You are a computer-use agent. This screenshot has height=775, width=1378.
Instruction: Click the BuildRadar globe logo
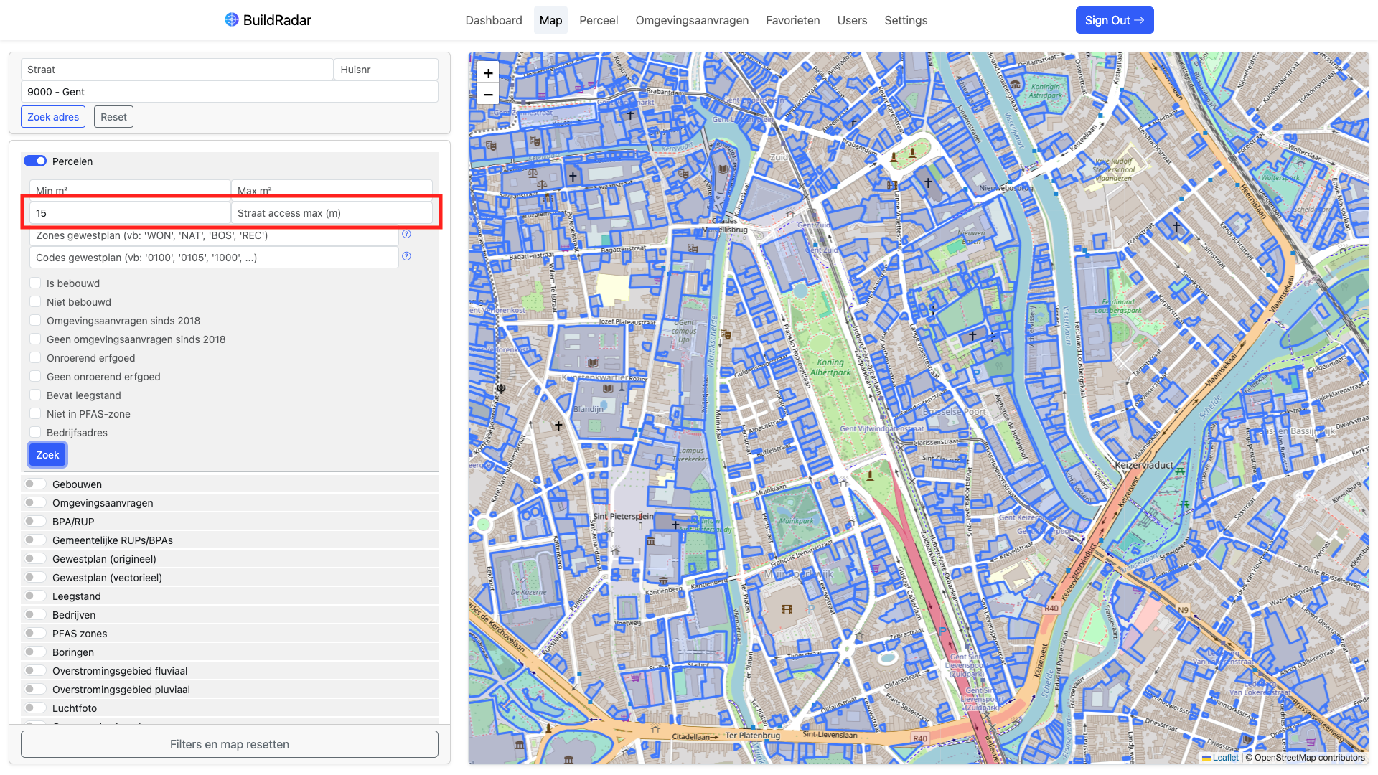[x=231, y=19]
